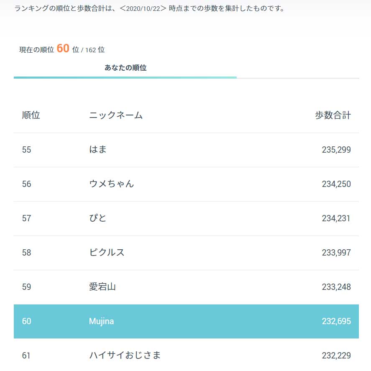
Task: Click the empty tab beside あなたの順位
Action: tap(298, 69)
